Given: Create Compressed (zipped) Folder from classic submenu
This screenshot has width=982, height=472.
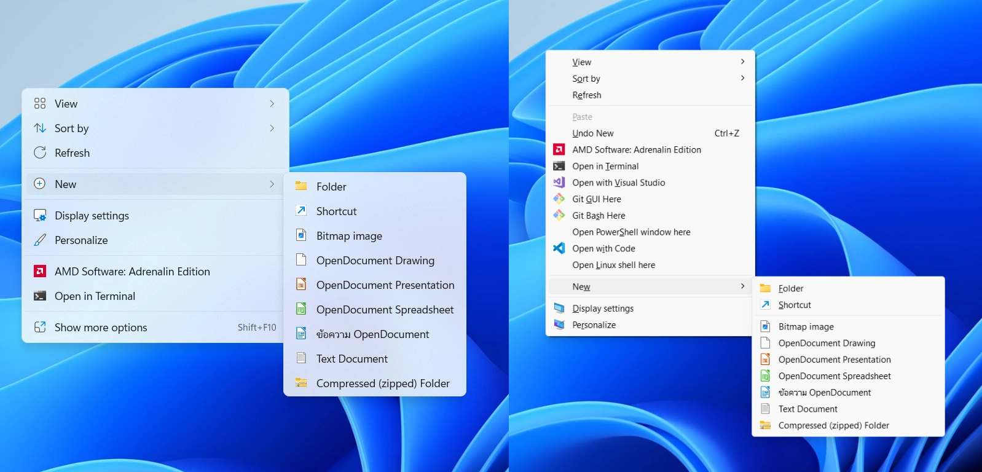Looking at the screenshot, I should (x=848, y=425).
